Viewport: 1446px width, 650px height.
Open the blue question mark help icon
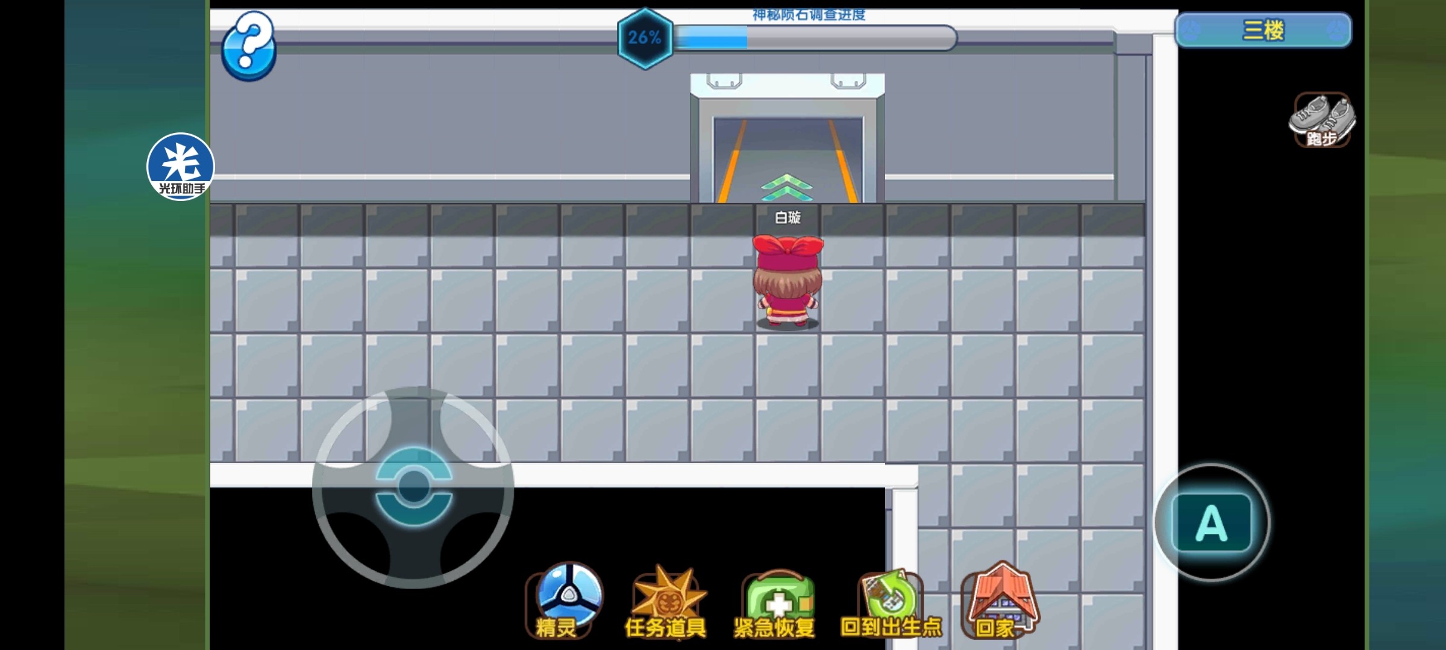tap(248, 46)
